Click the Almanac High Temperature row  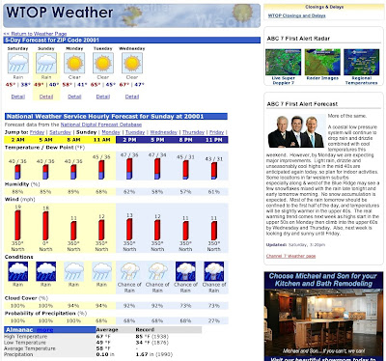(102, 337)
